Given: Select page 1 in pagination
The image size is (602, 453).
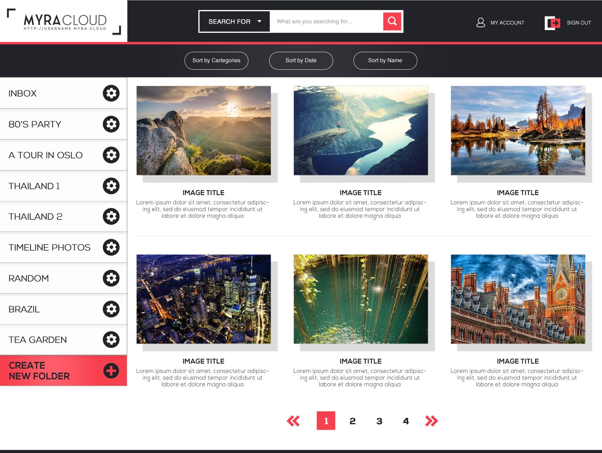Looking at the screenshot, I should coord(326,420).
